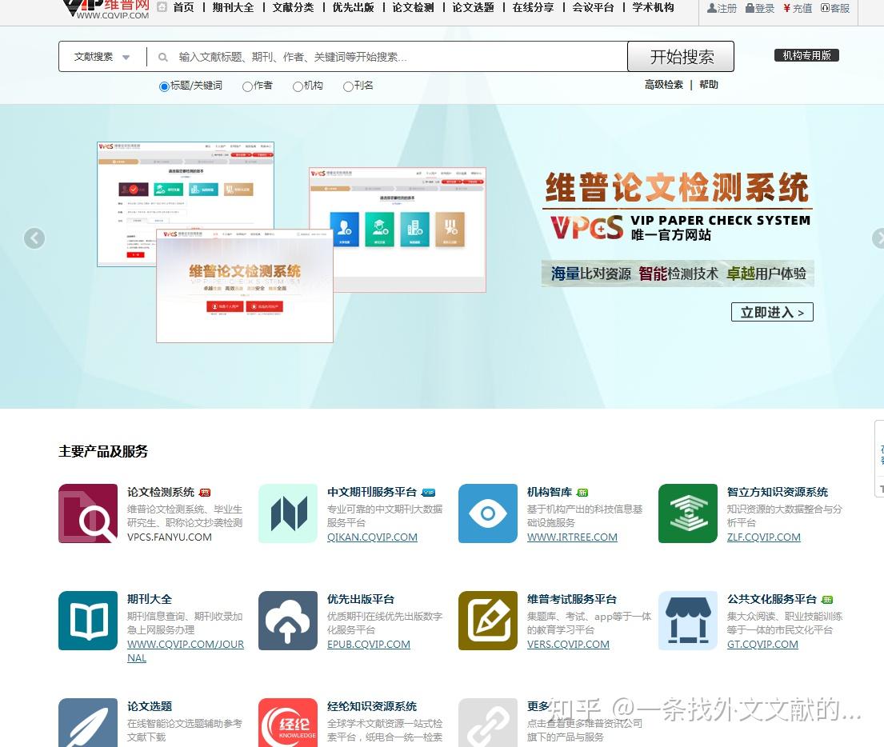Click 论文检测系统 product title
Viewport: 884px width, 747px height.
click(x=161, y=492)
